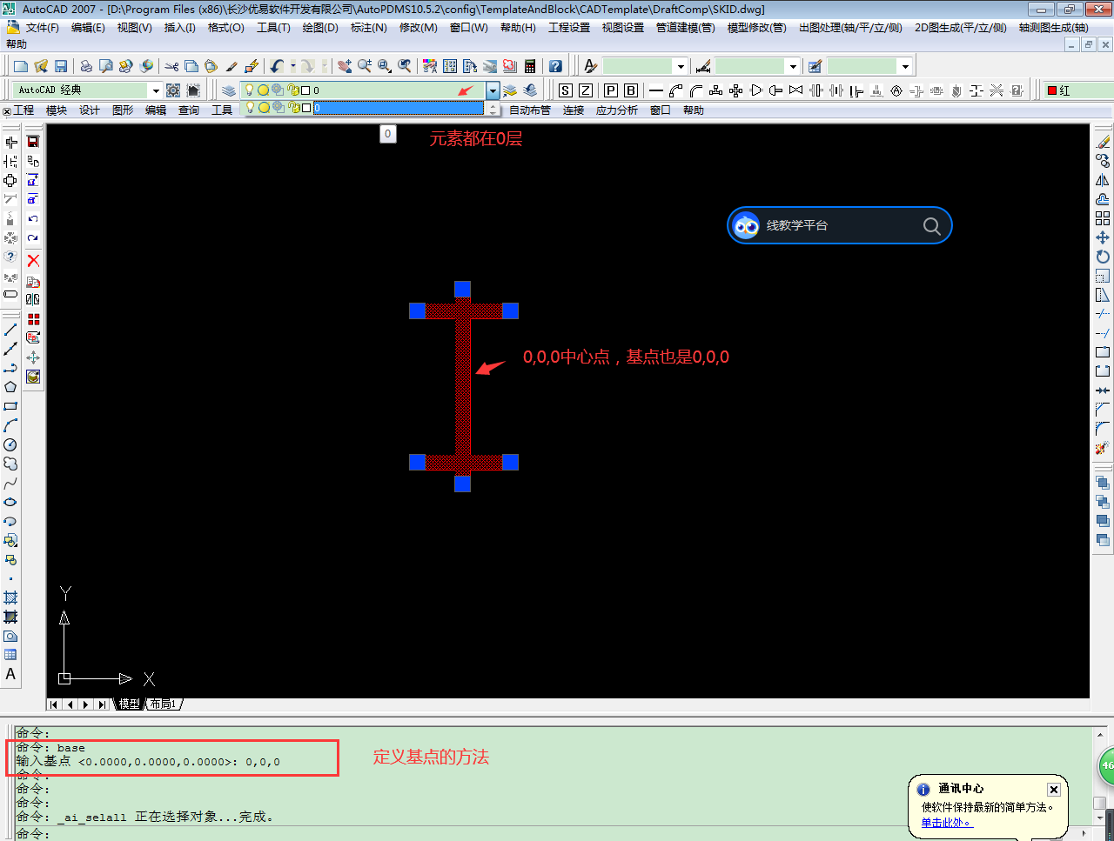Screen dimensions: 1114x841
Task: Open the QuickCalc calculator icon
Action: coord(529,66)
